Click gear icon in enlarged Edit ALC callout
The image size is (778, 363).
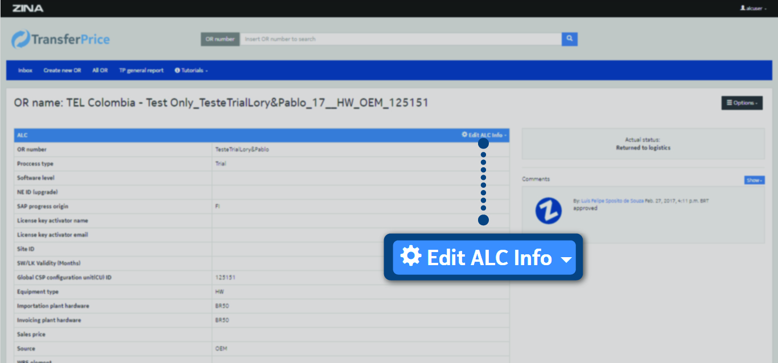coord(410,257)
